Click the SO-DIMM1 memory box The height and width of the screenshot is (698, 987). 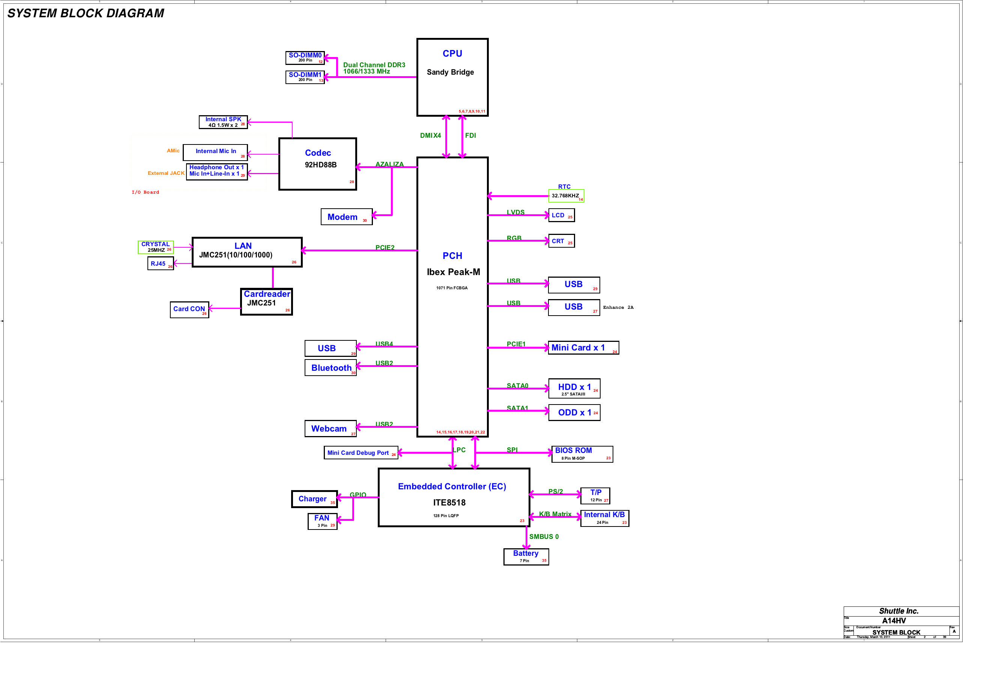point(305,77)
